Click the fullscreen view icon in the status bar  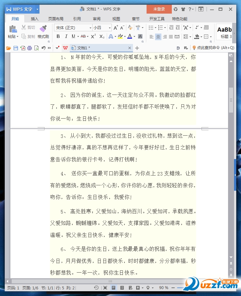click(x=105, y=288)
